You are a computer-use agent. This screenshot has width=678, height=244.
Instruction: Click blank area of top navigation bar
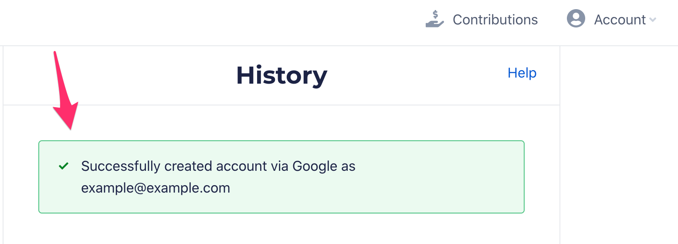click(218, 22)
